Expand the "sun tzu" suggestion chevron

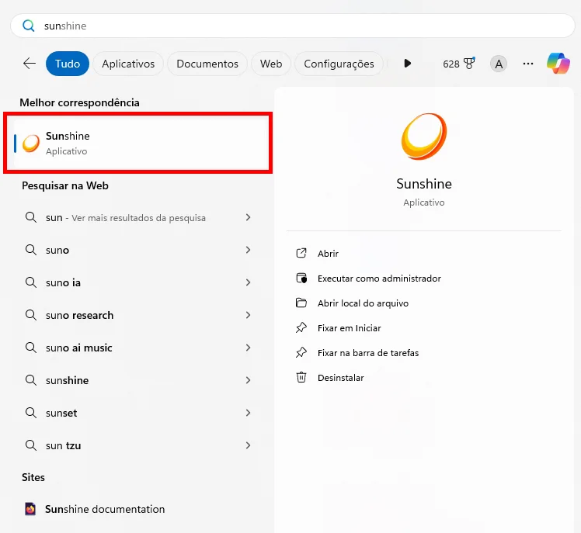click(248, 445)
